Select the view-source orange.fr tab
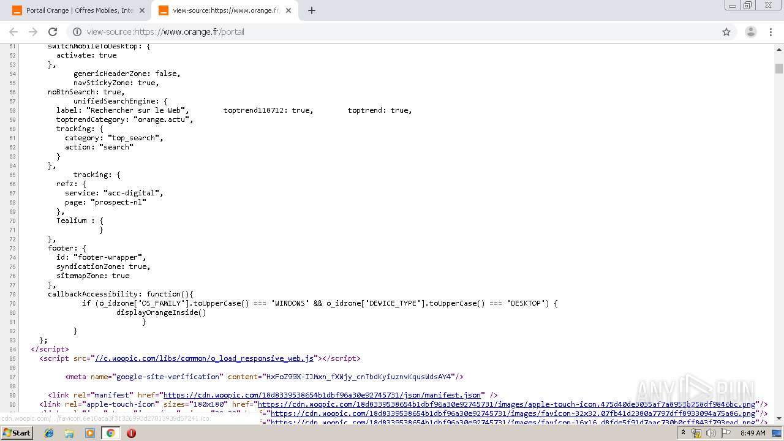Viewport: 784px width, 441px height. (x=224, y=10)
